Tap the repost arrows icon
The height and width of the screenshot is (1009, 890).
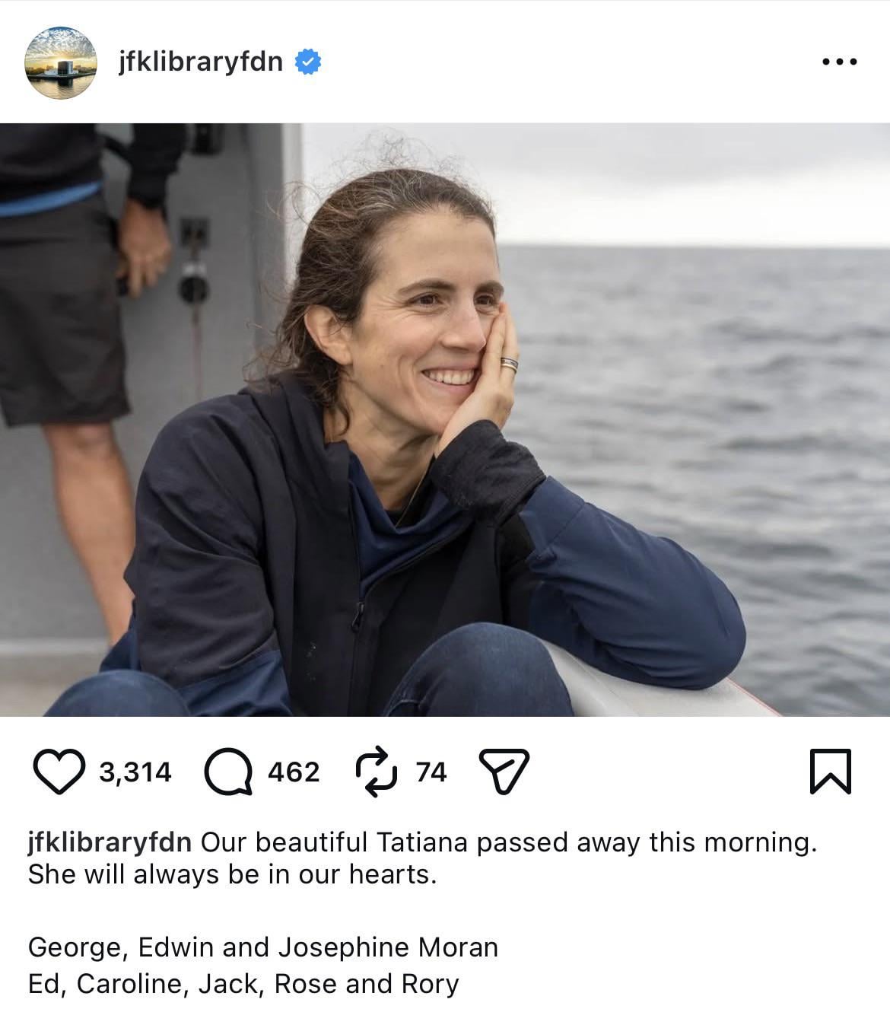[x=377, y=772]
